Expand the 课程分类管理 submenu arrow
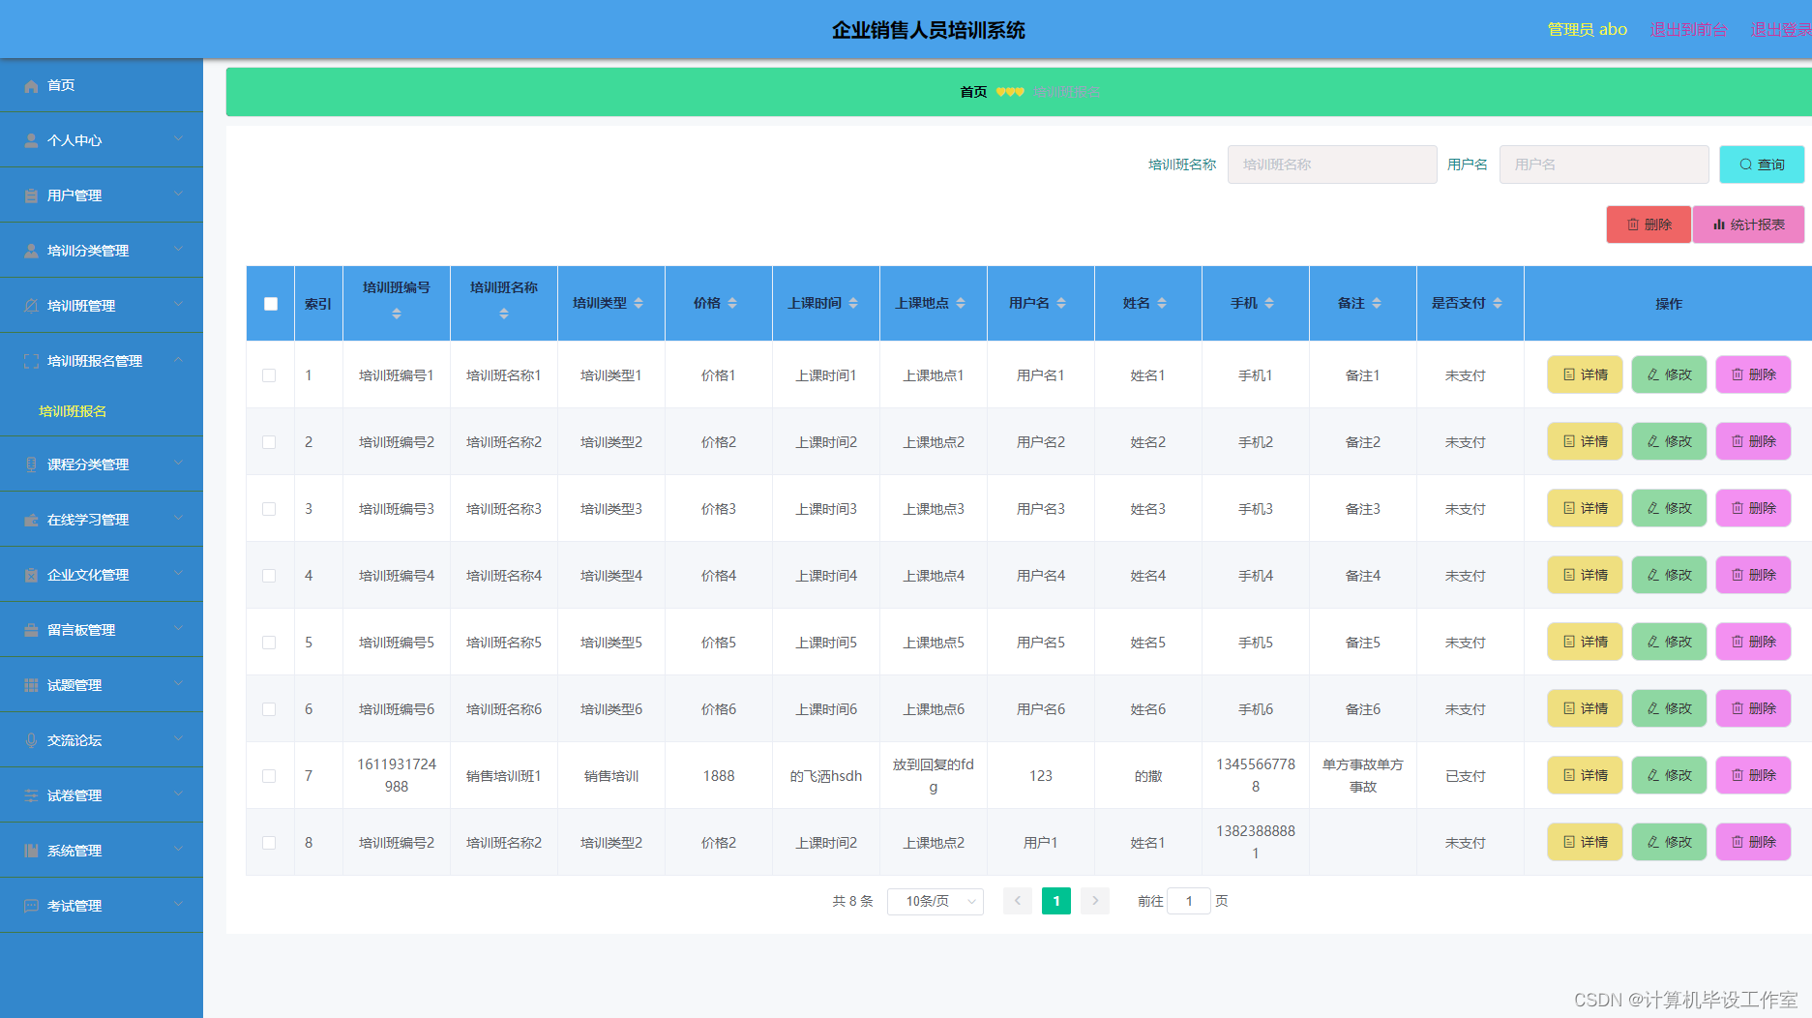Screen dimensions: 1812x1018 (179, 464)
